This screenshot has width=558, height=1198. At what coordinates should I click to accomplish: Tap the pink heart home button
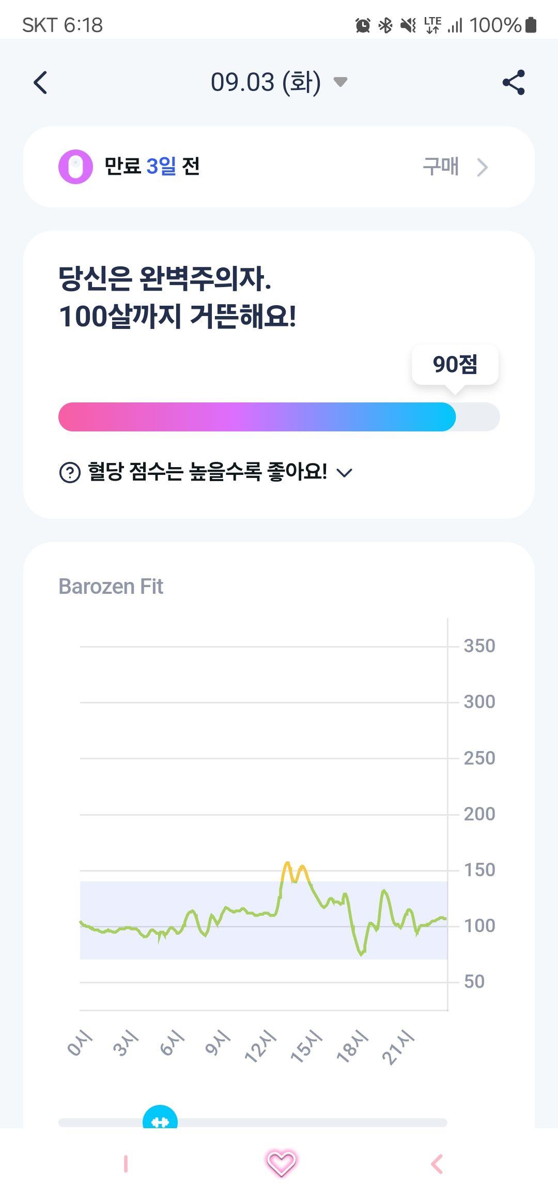click(281, 1164)
